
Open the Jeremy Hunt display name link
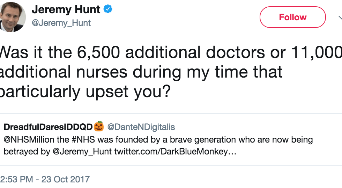pos(67,9)
